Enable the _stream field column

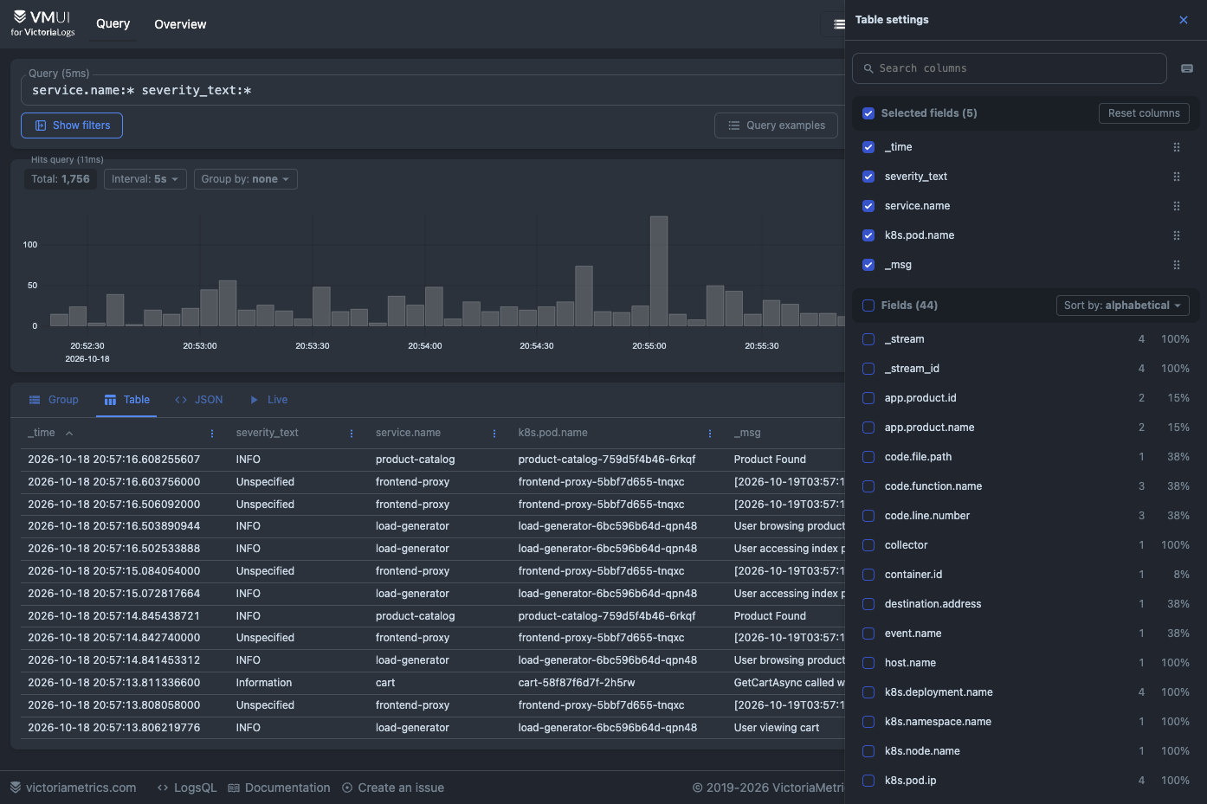click(868, 339)
